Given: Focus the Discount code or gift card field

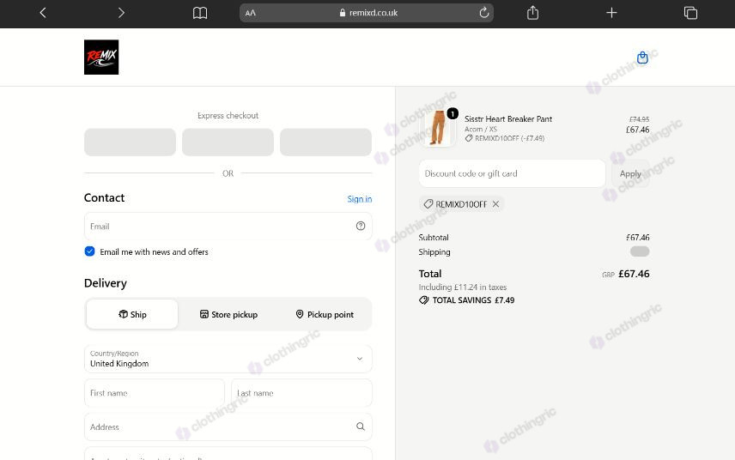Looking at the screenshot, I should pos(512,173).
